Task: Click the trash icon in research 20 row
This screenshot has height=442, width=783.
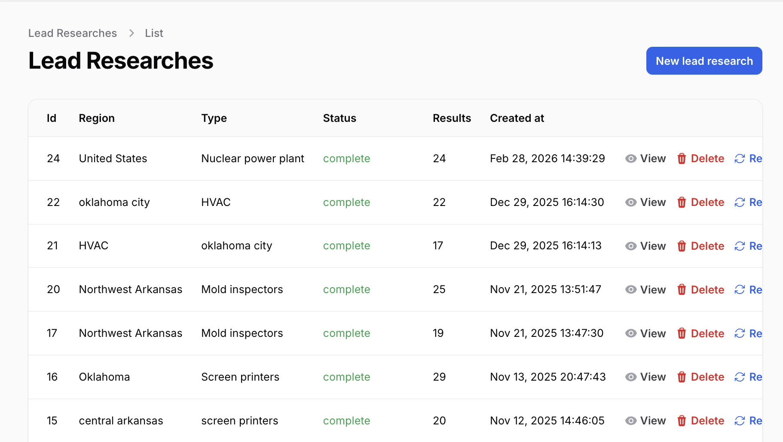Action: [682, 290]
